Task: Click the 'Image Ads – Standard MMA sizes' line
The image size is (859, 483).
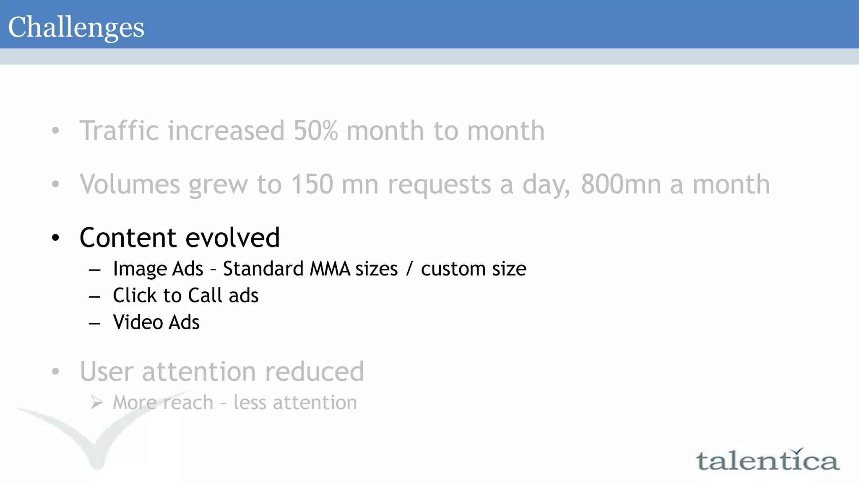Action: pos(319,269)
